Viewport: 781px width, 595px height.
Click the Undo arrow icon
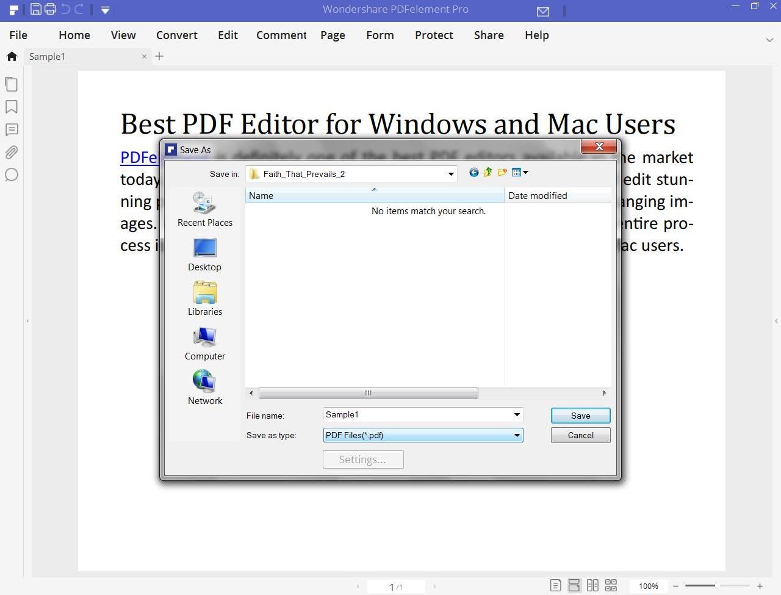coord(65,9)
